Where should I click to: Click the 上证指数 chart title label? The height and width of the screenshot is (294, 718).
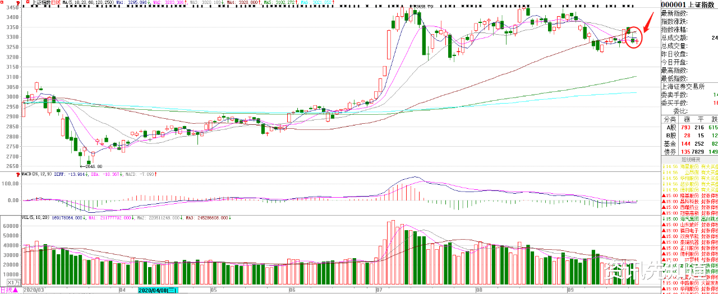(41, 3)
